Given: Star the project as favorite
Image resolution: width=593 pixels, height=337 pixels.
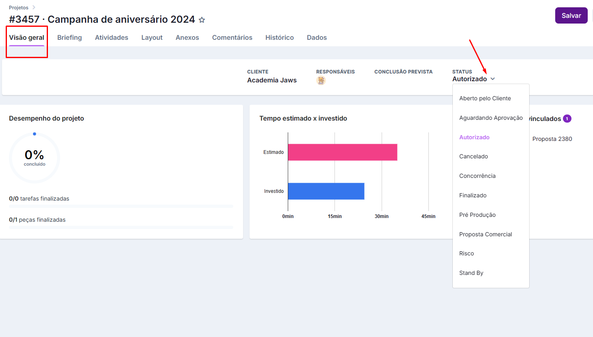Looking at the screenshot, I should (202, 20).
